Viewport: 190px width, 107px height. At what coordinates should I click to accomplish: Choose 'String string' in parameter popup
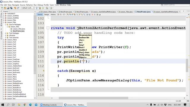tap(84, 55)
